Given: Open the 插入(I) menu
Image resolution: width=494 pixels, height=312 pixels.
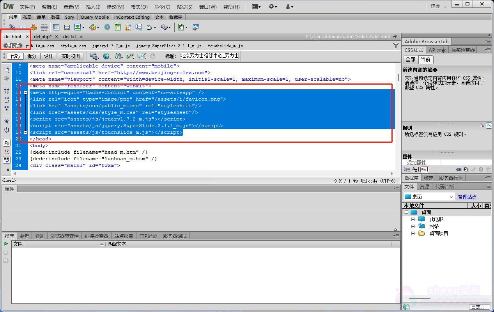Looking at the screenshot, I should coord(93,7).
